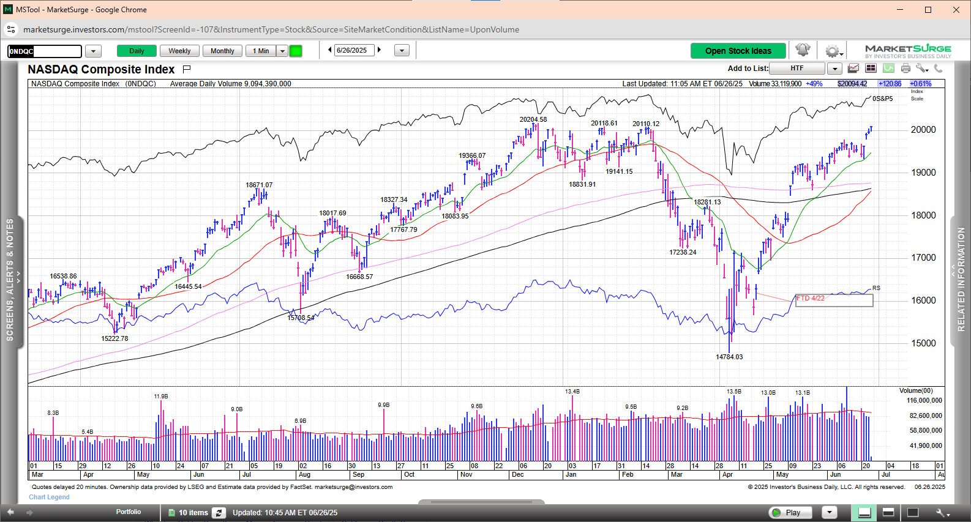Open the symbol dropdown arrow
971x522 pixels.
point(93,51)
